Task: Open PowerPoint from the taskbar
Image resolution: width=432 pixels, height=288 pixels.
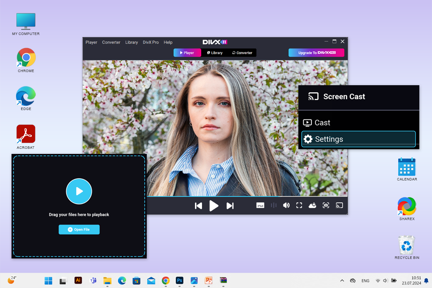Action: click(x=208, y=280)
